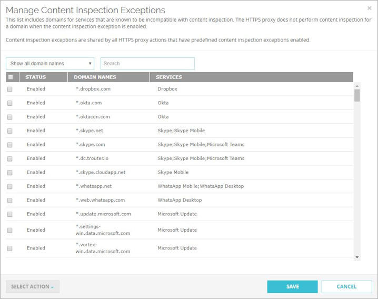The image size is (378, 299).
Task: Click Microsoft Update service for *.update.microsoft.com
Action: click(177, 214)
